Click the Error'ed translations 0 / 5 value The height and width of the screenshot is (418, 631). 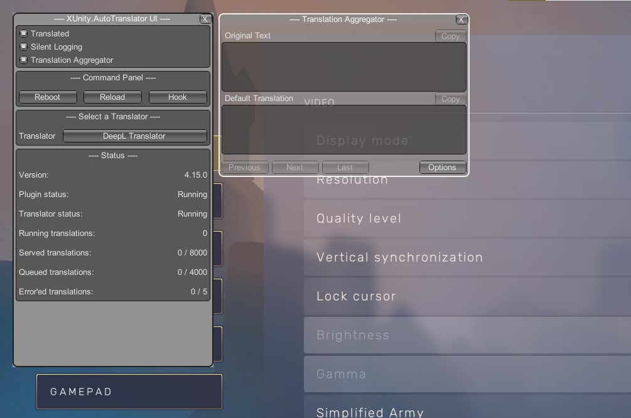(x=199, y=292)
